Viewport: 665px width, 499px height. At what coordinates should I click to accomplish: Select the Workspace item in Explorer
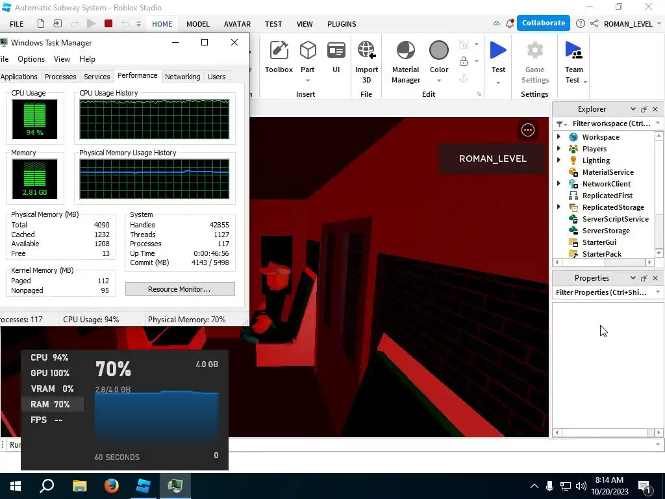(601, 137)
